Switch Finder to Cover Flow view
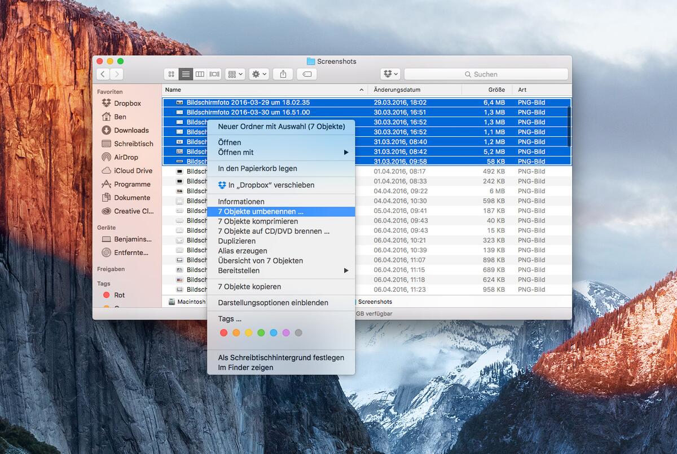This screenshot has height=454, width=677. point(214,74)
